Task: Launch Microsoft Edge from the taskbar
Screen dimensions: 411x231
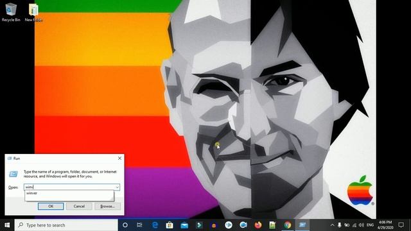Action: coord(155,225)
